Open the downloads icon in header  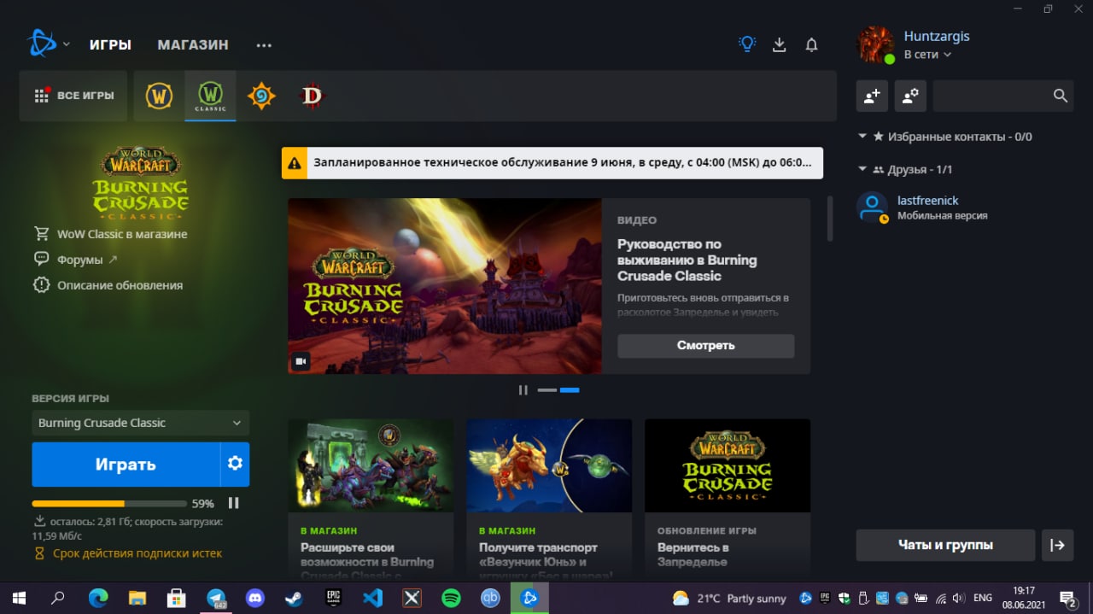[x=779, y=44]
